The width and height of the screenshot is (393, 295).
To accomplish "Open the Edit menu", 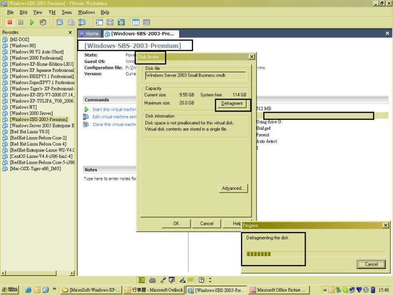I will tap(23, 12).
